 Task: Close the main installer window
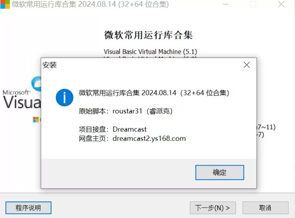click(x=281, y=4)
